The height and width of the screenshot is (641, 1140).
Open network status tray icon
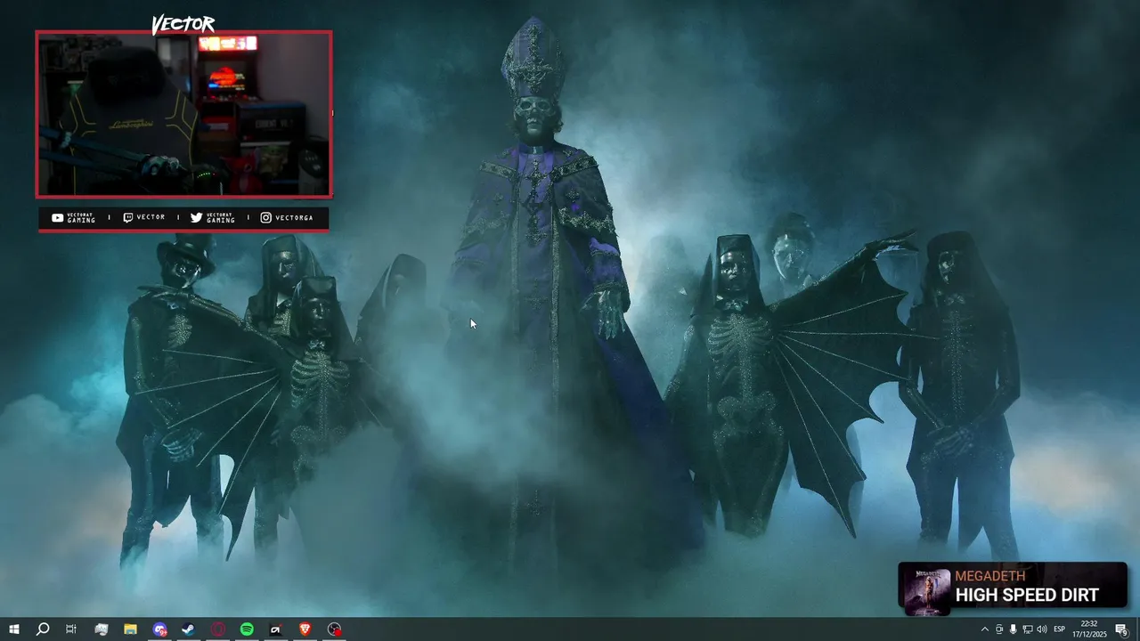1027,629
